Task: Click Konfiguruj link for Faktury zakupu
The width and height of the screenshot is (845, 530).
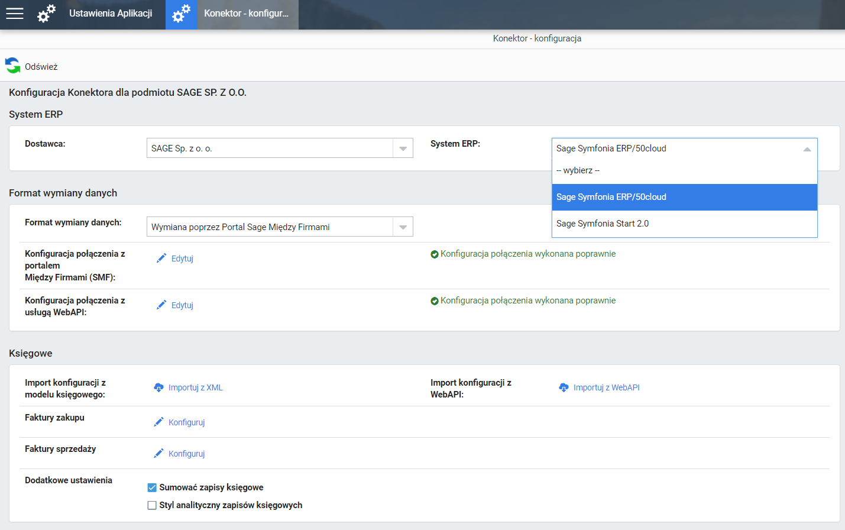Action: (187, 422)
